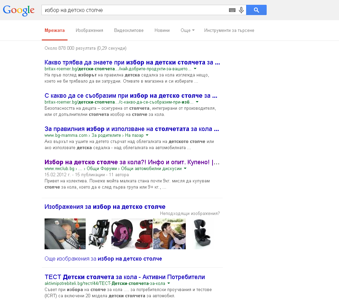Click the baby in car seat thumbnail
Viewport: 339px width, 300px height.
65,234
